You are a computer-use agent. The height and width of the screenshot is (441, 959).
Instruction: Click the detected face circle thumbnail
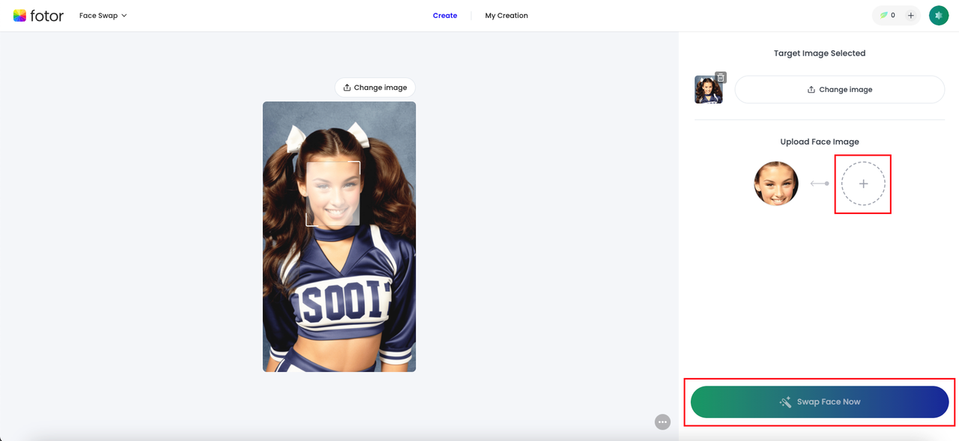click(776, 183)
